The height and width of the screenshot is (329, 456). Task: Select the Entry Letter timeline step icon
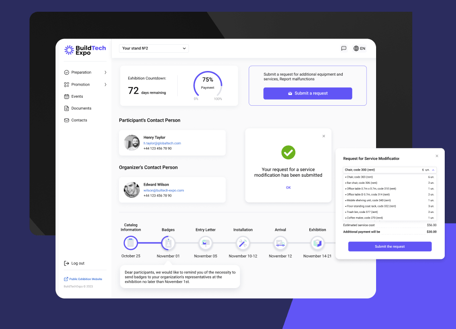point(205,243)
